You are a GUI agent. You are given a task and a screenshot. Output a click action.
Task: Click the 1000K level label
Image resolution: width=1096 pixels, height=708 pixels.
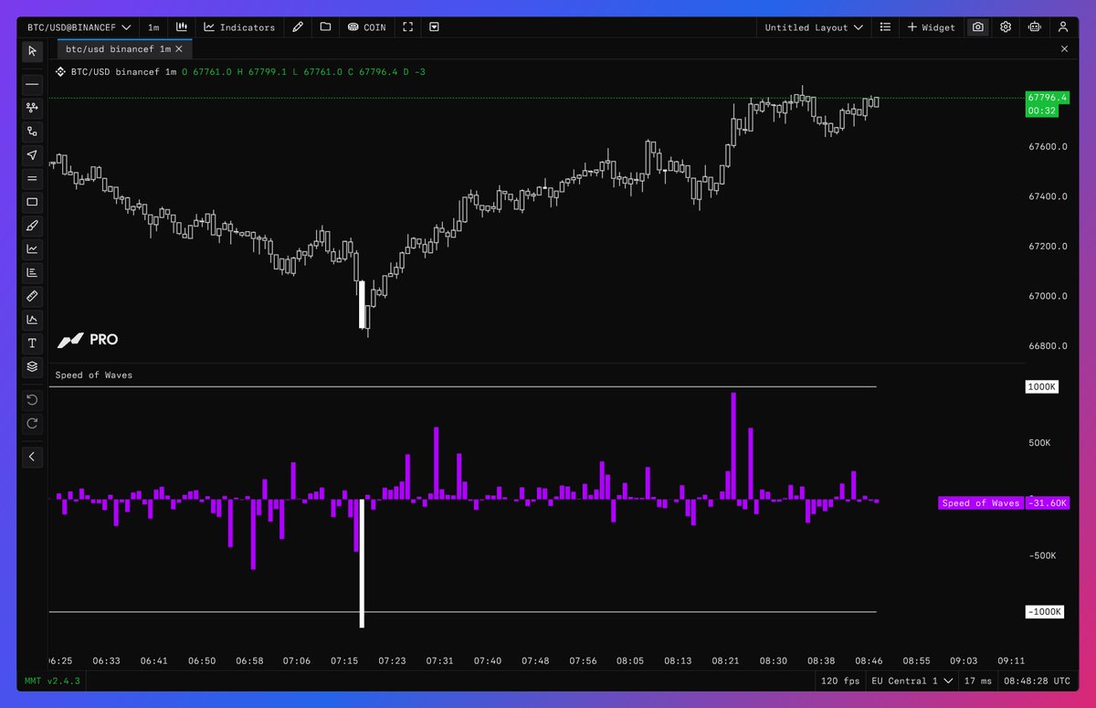click(1042, 387)
